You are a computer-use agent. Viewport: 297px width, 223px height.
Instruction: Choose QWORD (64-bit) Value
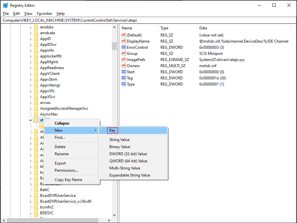click(133, 161)
